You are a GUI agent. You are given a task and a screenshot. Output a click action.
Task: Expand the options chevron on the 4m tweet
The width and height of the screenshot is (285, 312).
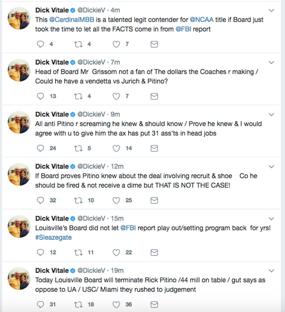coord(271,10)
